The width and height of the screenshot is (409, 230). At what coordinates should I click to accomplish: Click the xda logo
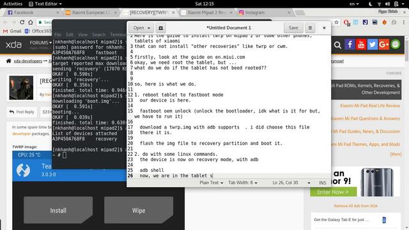tap(13, 45)
